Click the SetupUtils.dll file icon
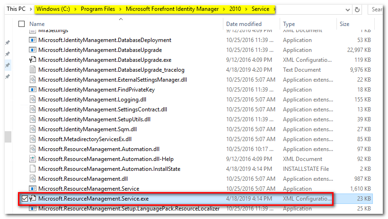The height and width of the screenshot is (219, 388). click(x=33, y=119)
